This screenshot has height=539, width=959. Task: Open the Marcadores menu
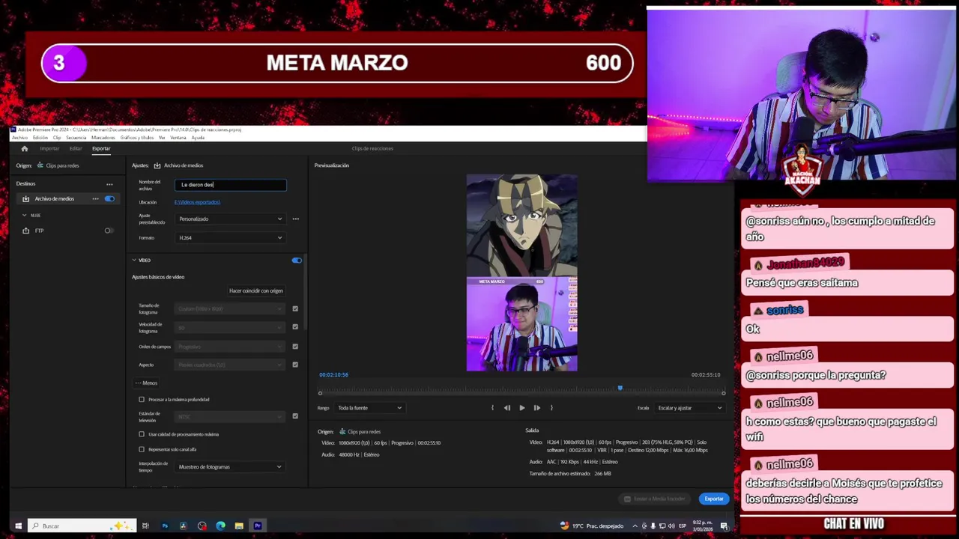(103, 138)
